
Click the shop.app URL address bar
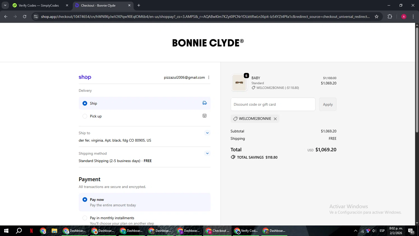[x=205, y=16]
